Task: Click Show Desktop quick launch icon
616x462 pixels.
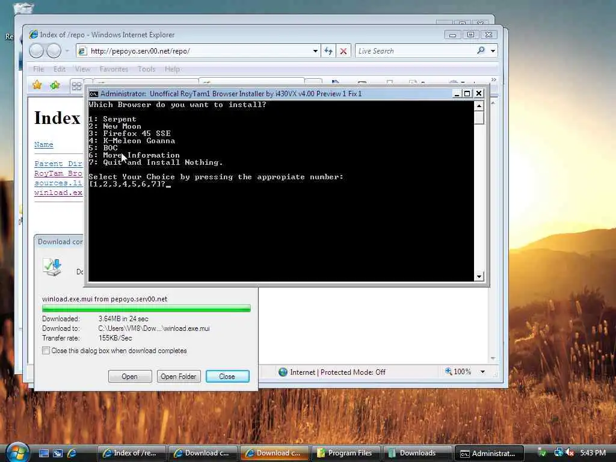Action: click(43, 454)
